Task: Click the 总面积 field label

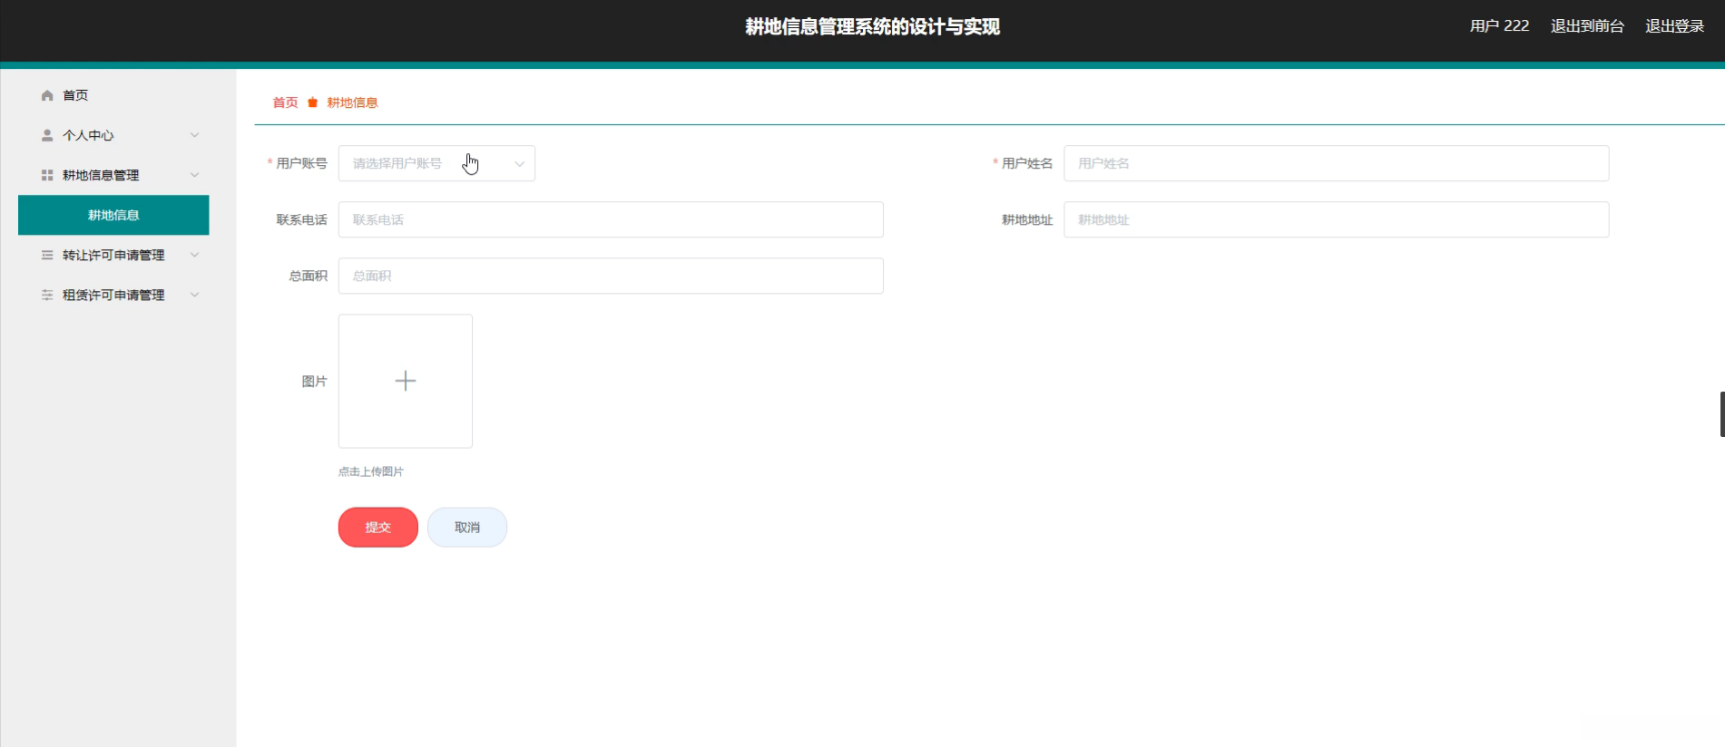Action: [308, 276]
